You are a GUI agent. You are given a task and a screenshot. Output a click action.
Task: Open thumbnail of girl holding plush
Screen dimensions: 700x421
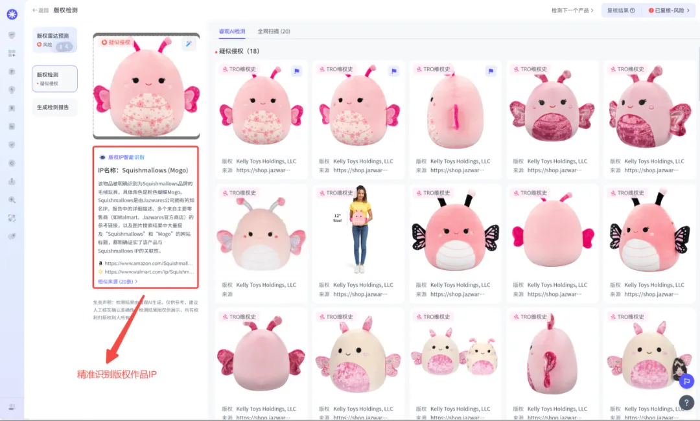point(358,230)
